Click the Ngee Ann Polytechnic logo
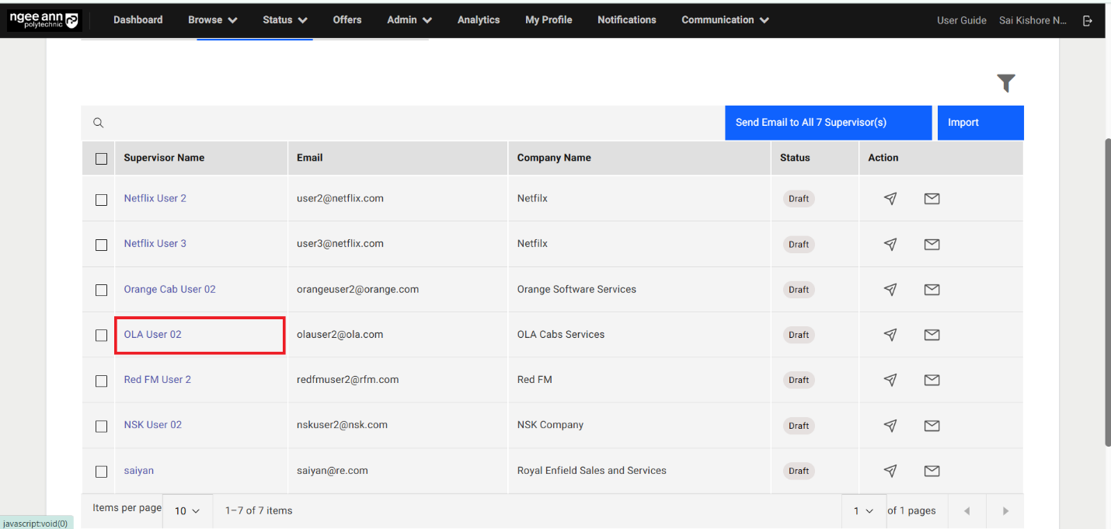1111x529 pixels. coord(44,20)
